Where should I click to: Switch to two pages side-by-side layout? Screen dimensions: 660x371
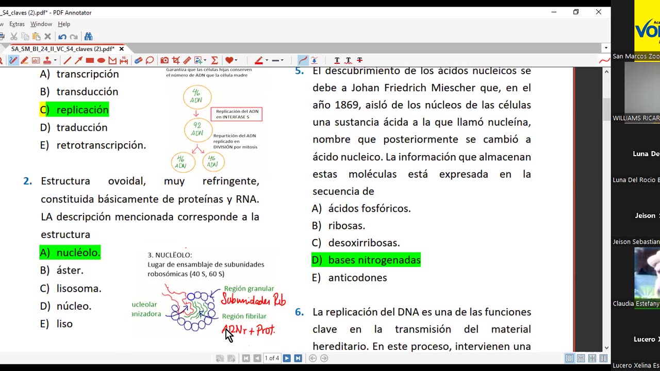(x=603, y=358)
